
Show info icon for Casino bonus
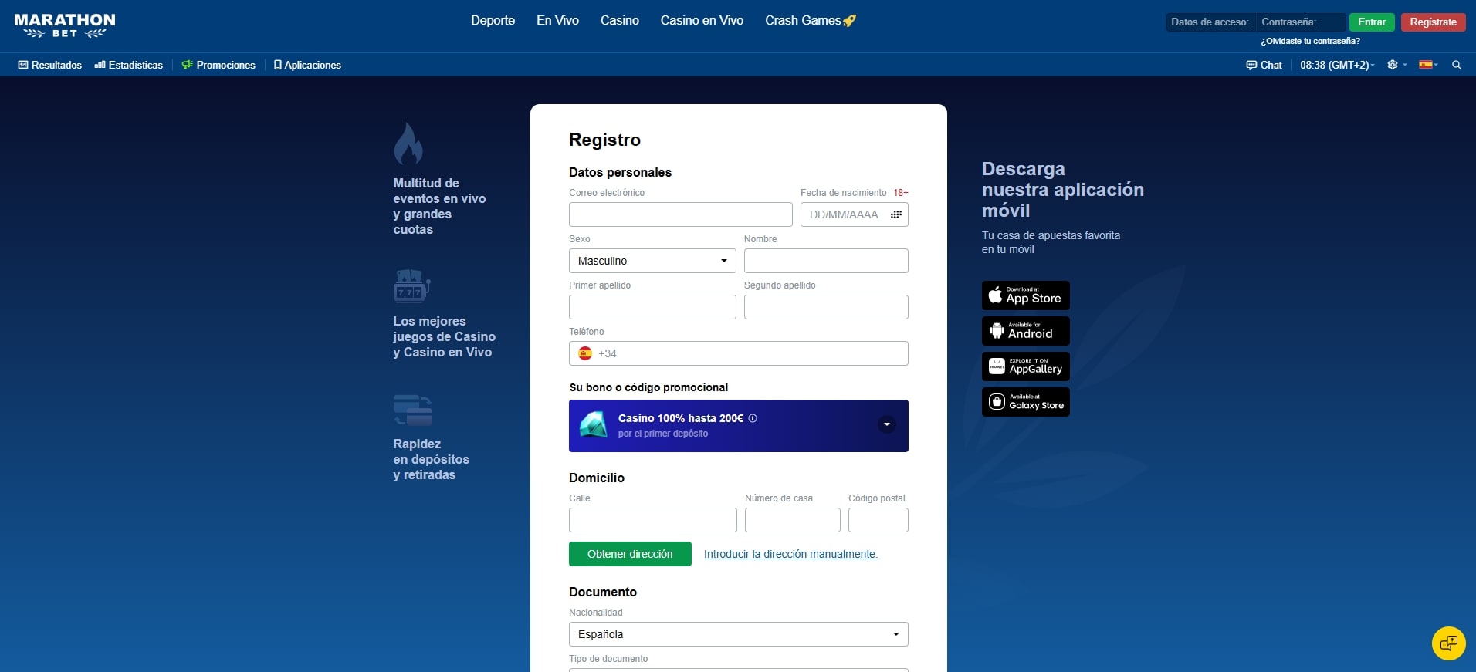click(753, 418)
